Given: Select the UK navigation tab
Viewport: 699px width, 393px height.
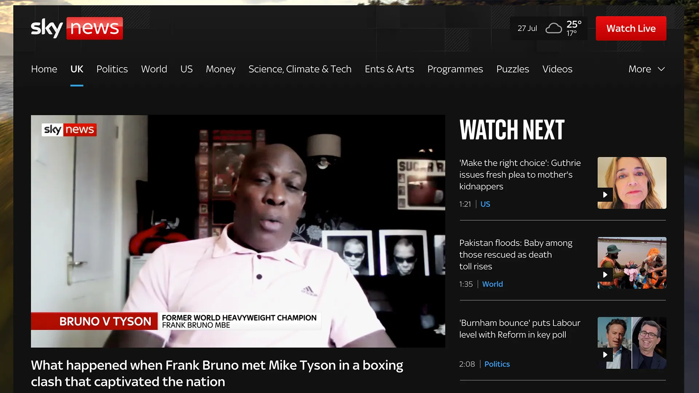Looking at the screenshot, I should [x=77, y=69].
